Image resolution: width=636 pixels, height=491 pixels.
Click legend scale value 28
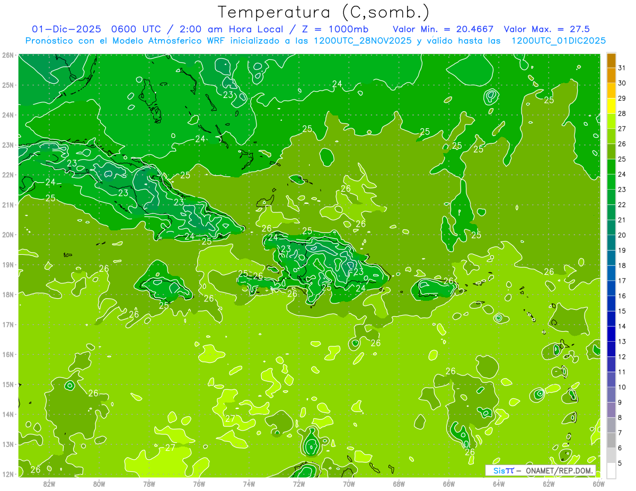pos(622,113)
